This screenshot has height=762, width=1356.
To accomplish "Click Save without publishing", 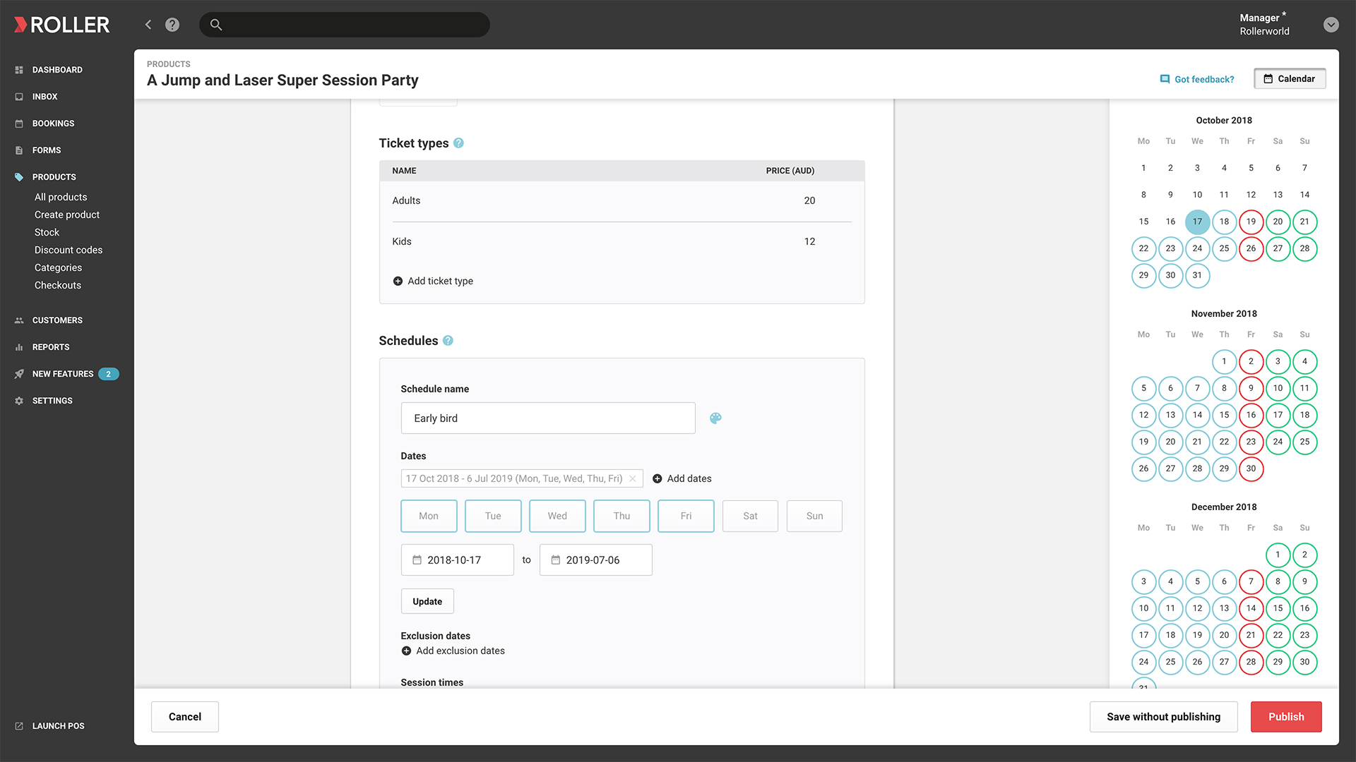I will click(1163, 716).
